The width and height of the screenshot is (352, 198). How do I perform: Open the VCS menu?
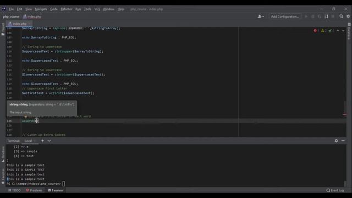(x=97, y=9)
